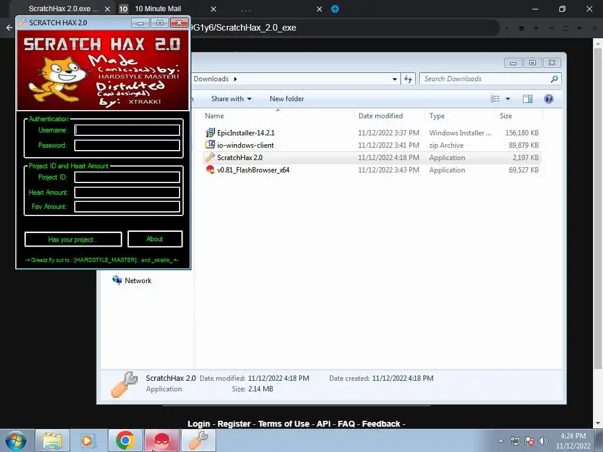Click the large wrench icon in details pane
Screen dimensions: 603x452
[124, 385]
